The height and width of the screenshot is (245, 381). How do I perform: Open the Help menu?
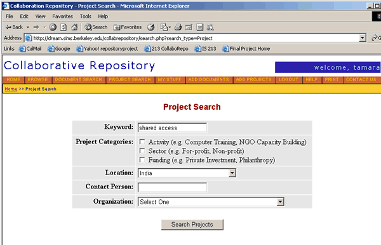(x=103, y=17)
